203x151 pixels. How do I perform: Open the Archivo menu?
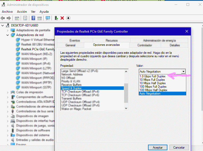[x=7, y=12]
